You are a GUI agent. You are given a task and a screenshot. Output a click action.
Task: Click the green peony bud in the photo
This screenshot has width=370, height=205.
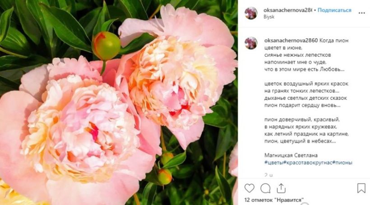coord(106,46)
